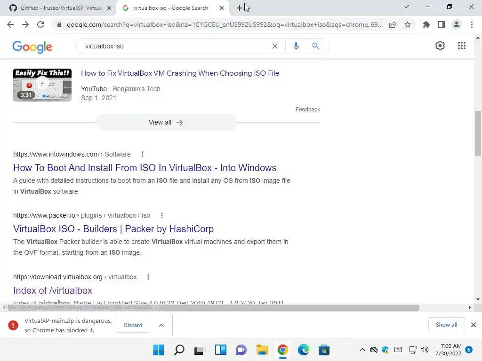Show all downloads
This screenshot has height=361, width=482.
pyautogui.click(x=446, y=325)
